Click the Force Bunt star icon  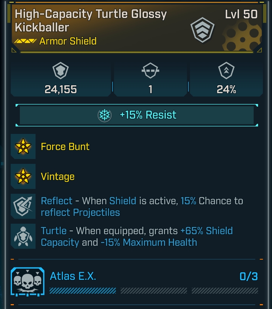pos(23,146)
